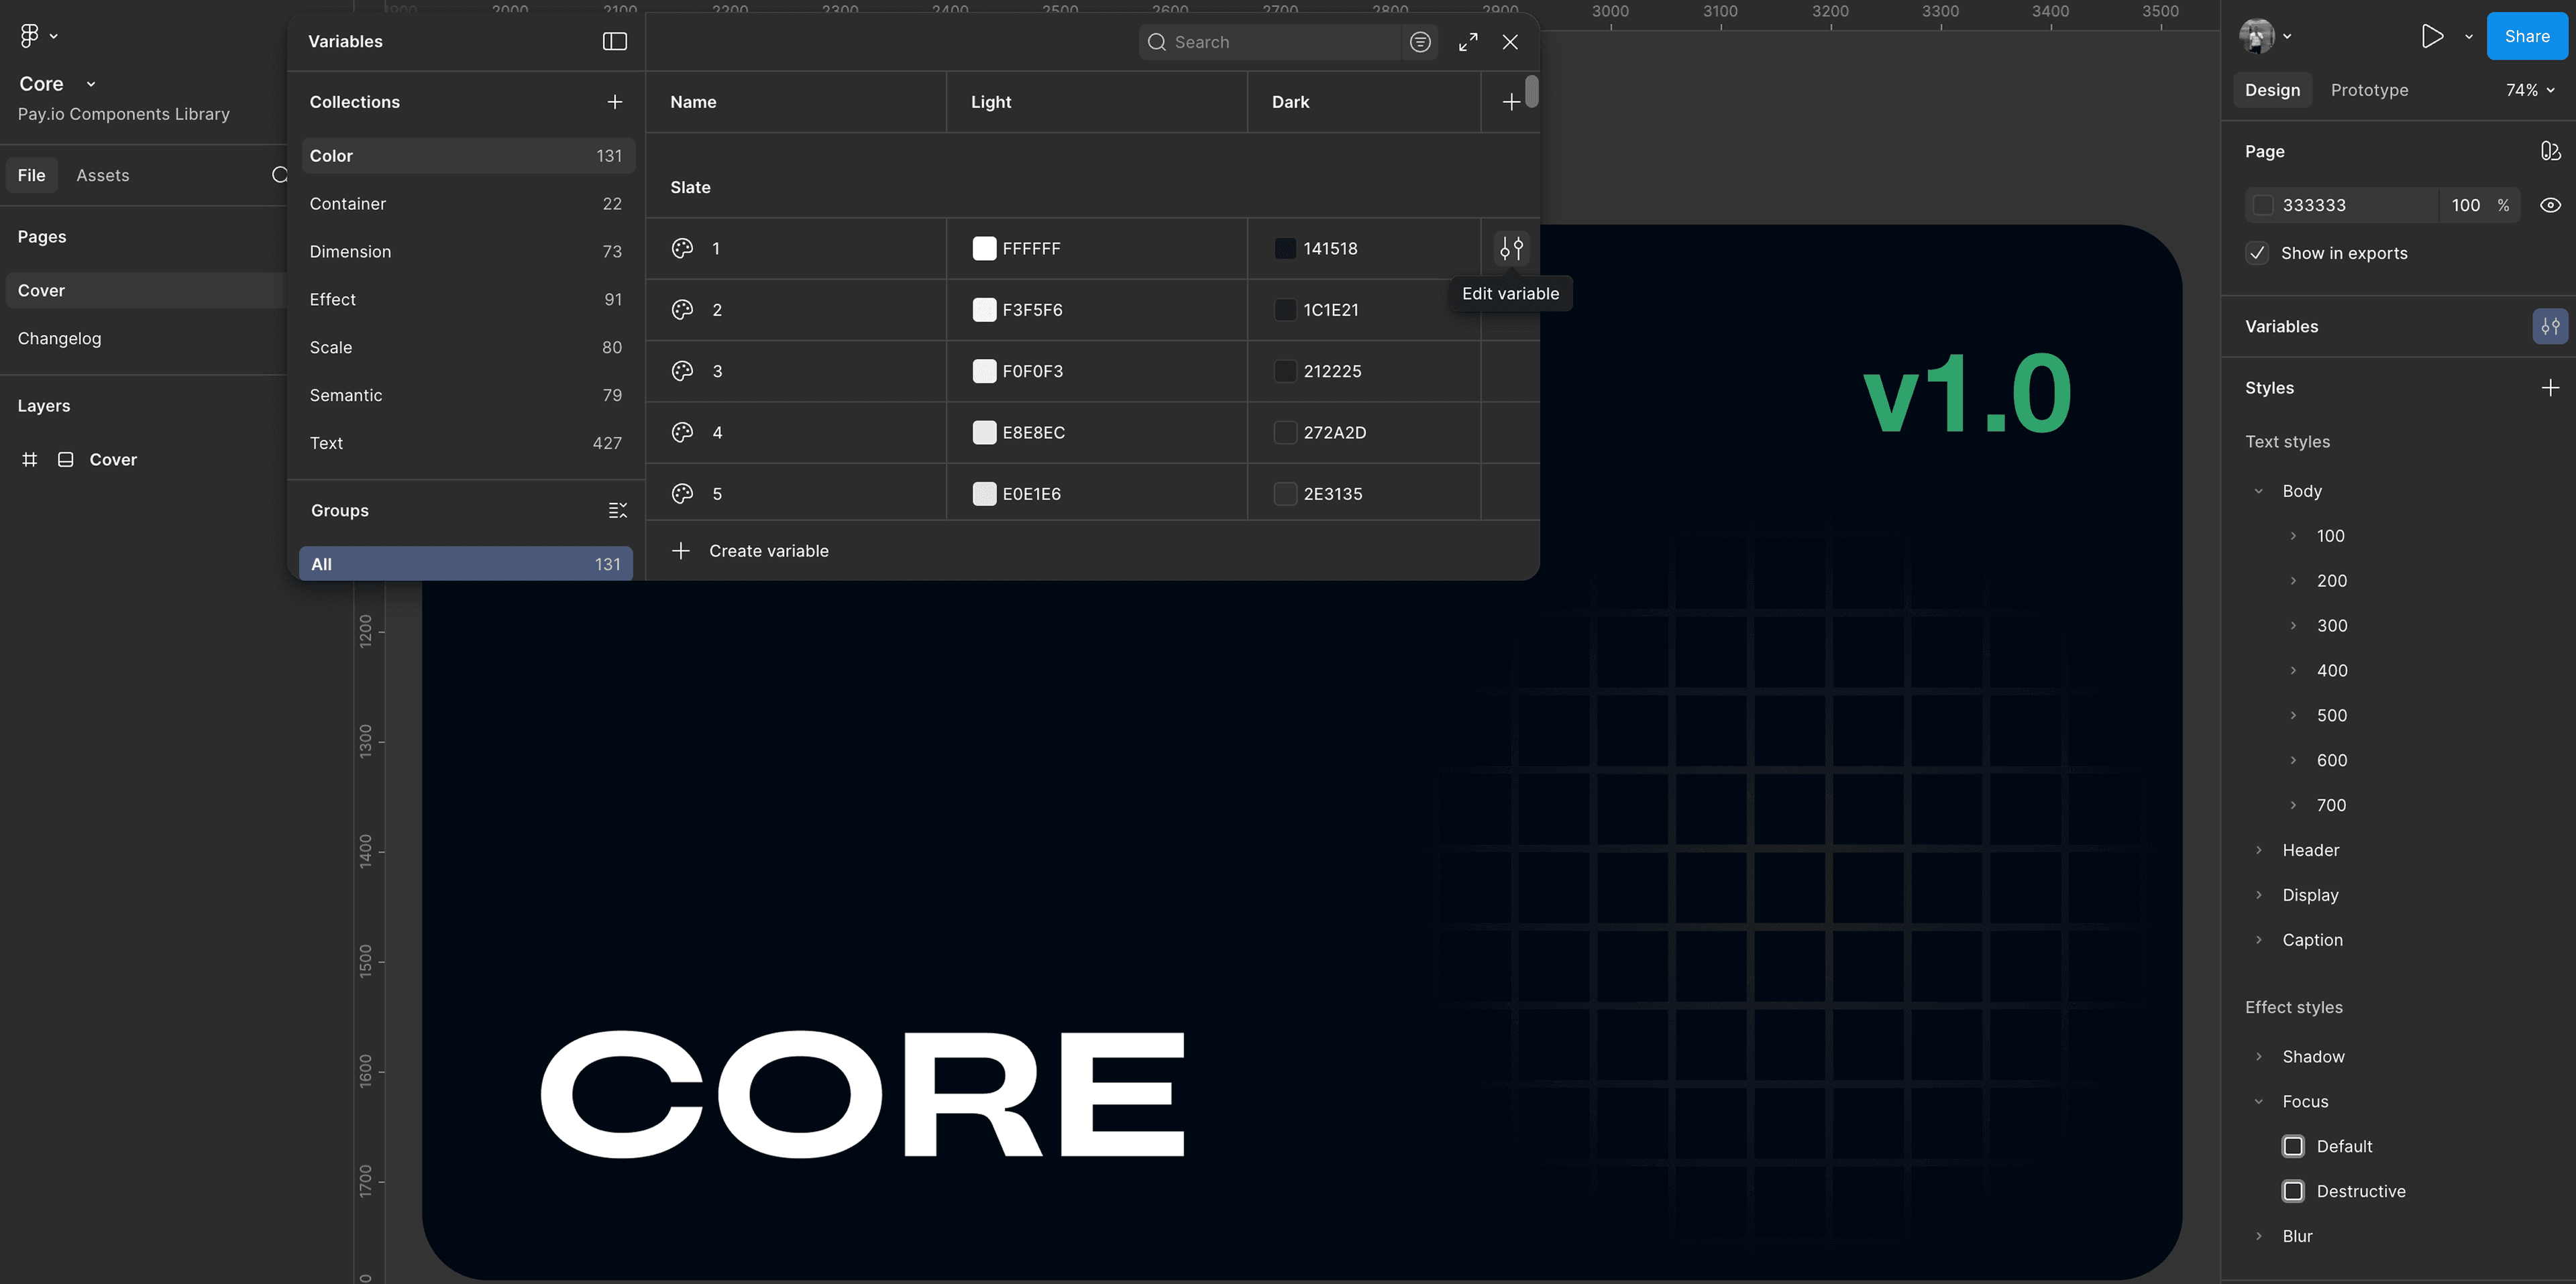
Task: Switch to the Prototype tab
Action: pyautogui.click(x=2369, y=90)
